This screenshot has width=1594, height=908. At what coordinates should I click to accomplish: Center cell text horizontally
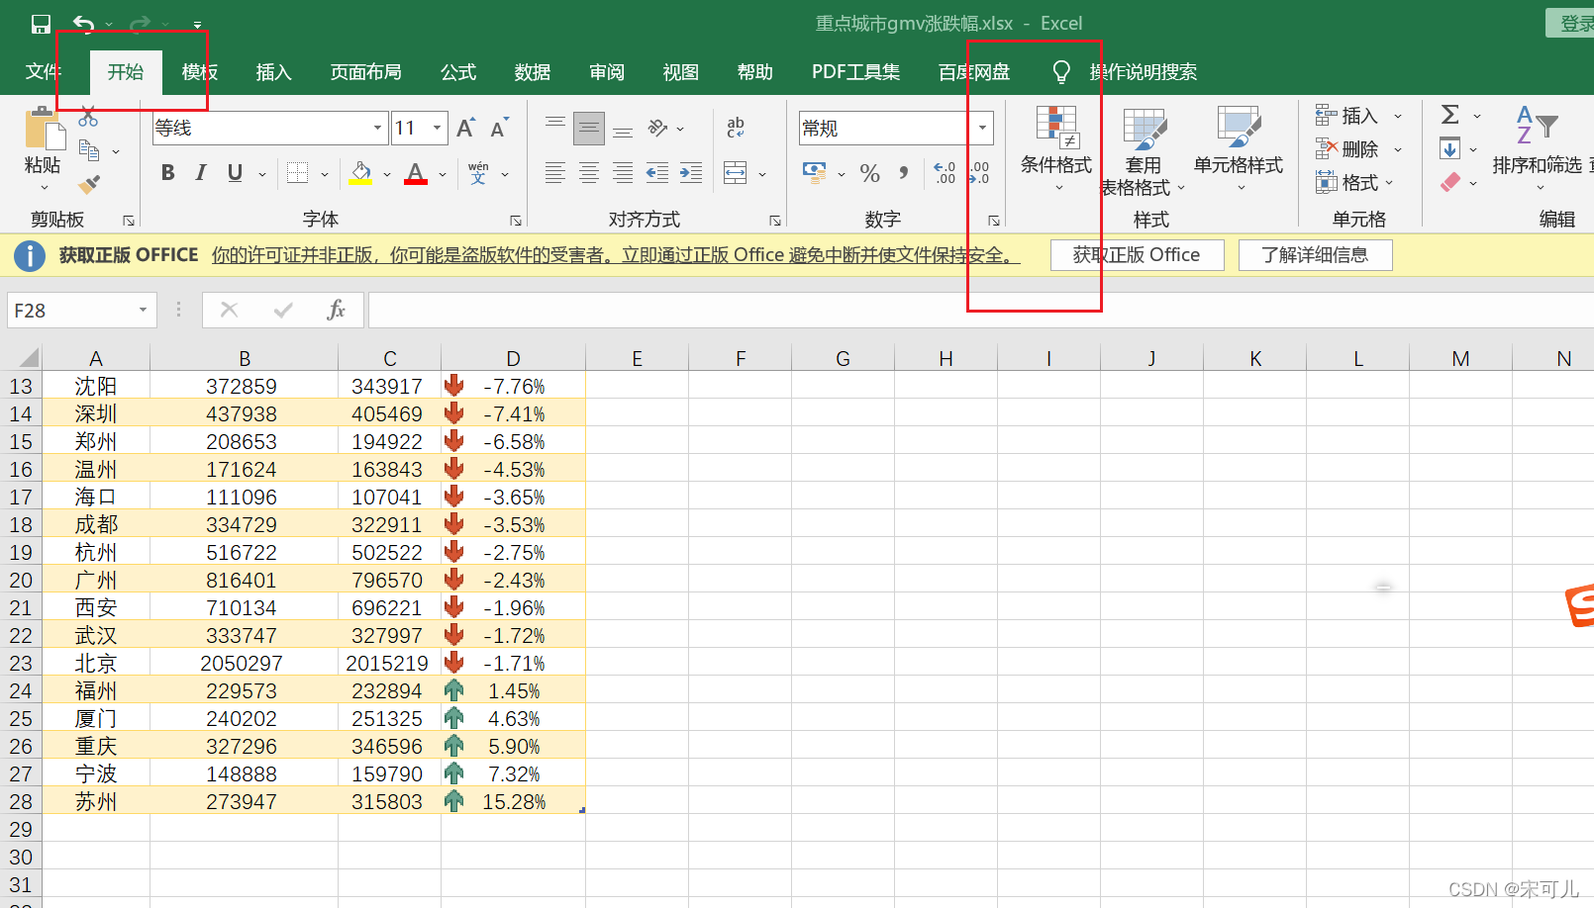coord(589,173)
